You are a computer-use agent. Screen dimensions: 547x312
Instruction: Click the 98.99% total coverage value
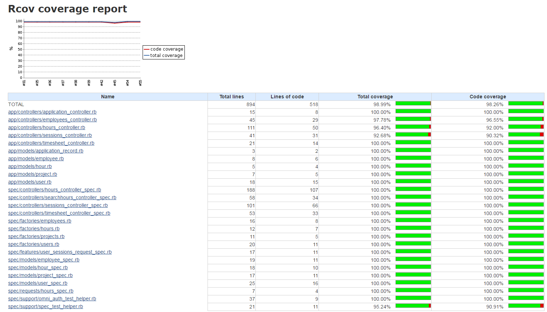pos(382,104)
